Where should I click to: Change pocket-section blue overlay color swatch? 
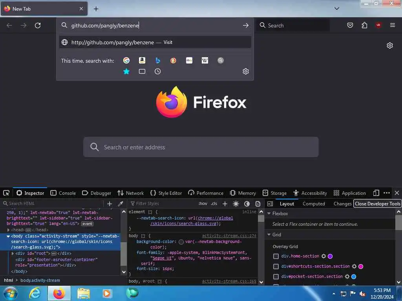tap(354, 277)
